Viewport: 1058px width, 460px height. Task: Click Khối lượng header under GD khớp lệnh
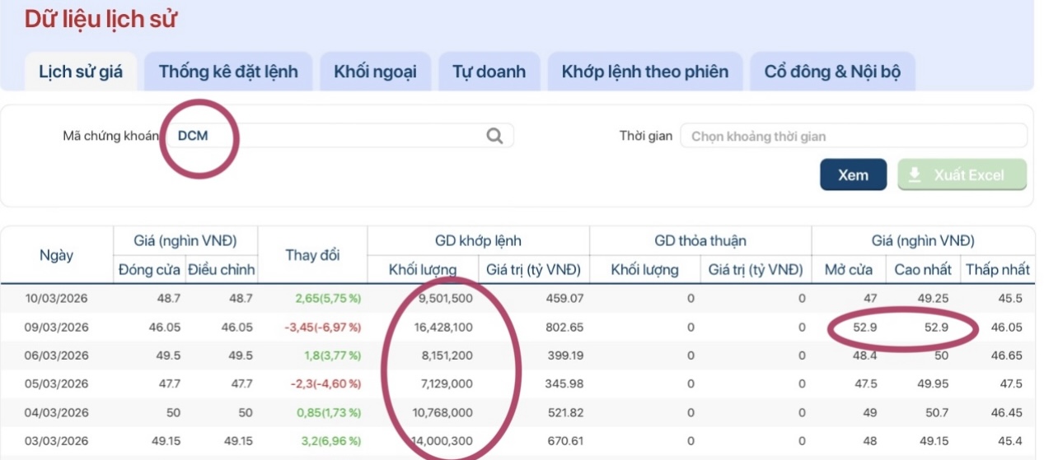click(423, 270)
